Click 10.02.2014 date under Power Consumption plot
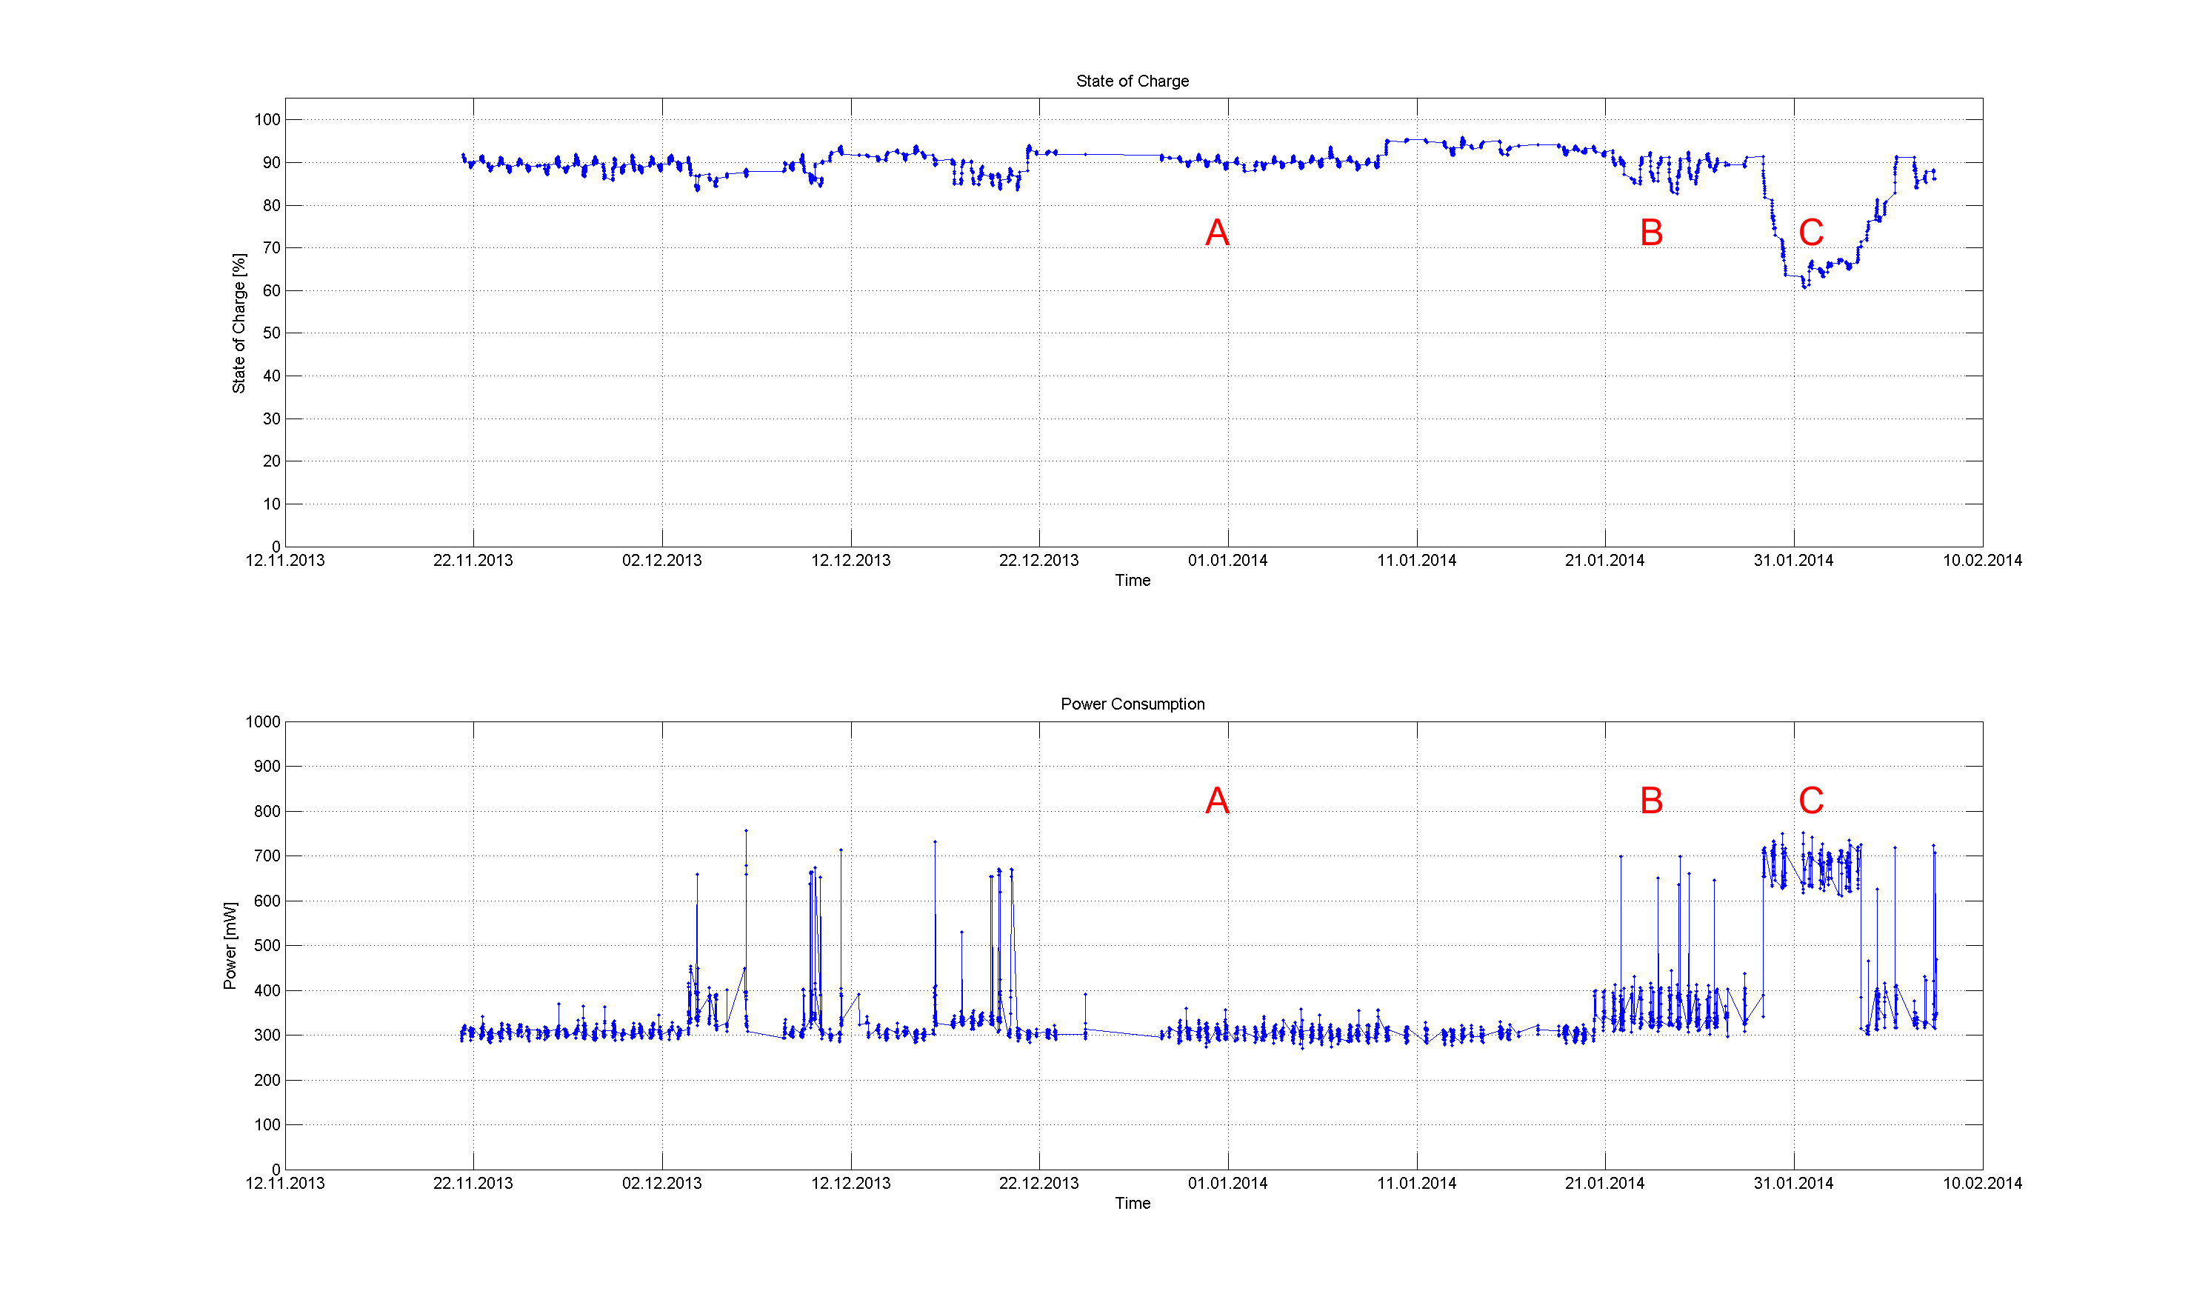2191x1314 pixels. pyautogui.click(x=1982, y=1183)
